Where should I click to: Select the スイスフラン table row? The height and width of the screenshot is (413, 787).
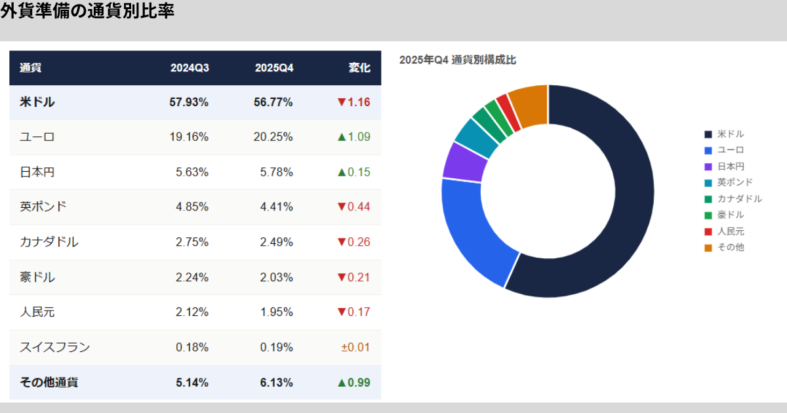point(195,347)
